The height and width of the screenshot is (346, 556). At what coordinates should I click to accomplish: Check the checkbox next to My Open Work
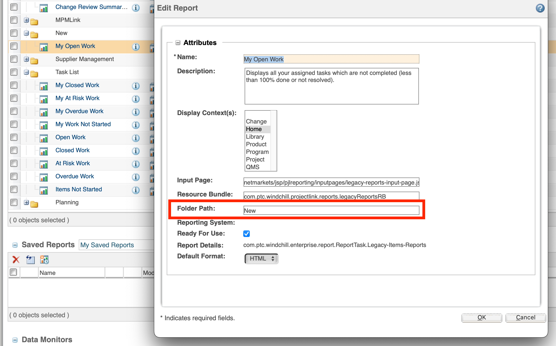pyautogui.click(x=14, y=46)
